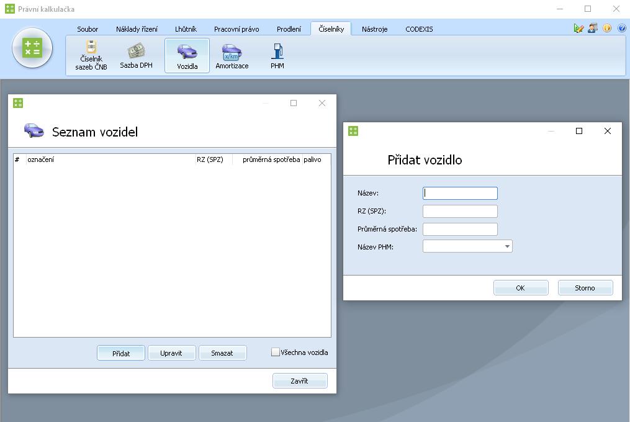Maximize the Přidat vozidlo dialog

579,131
